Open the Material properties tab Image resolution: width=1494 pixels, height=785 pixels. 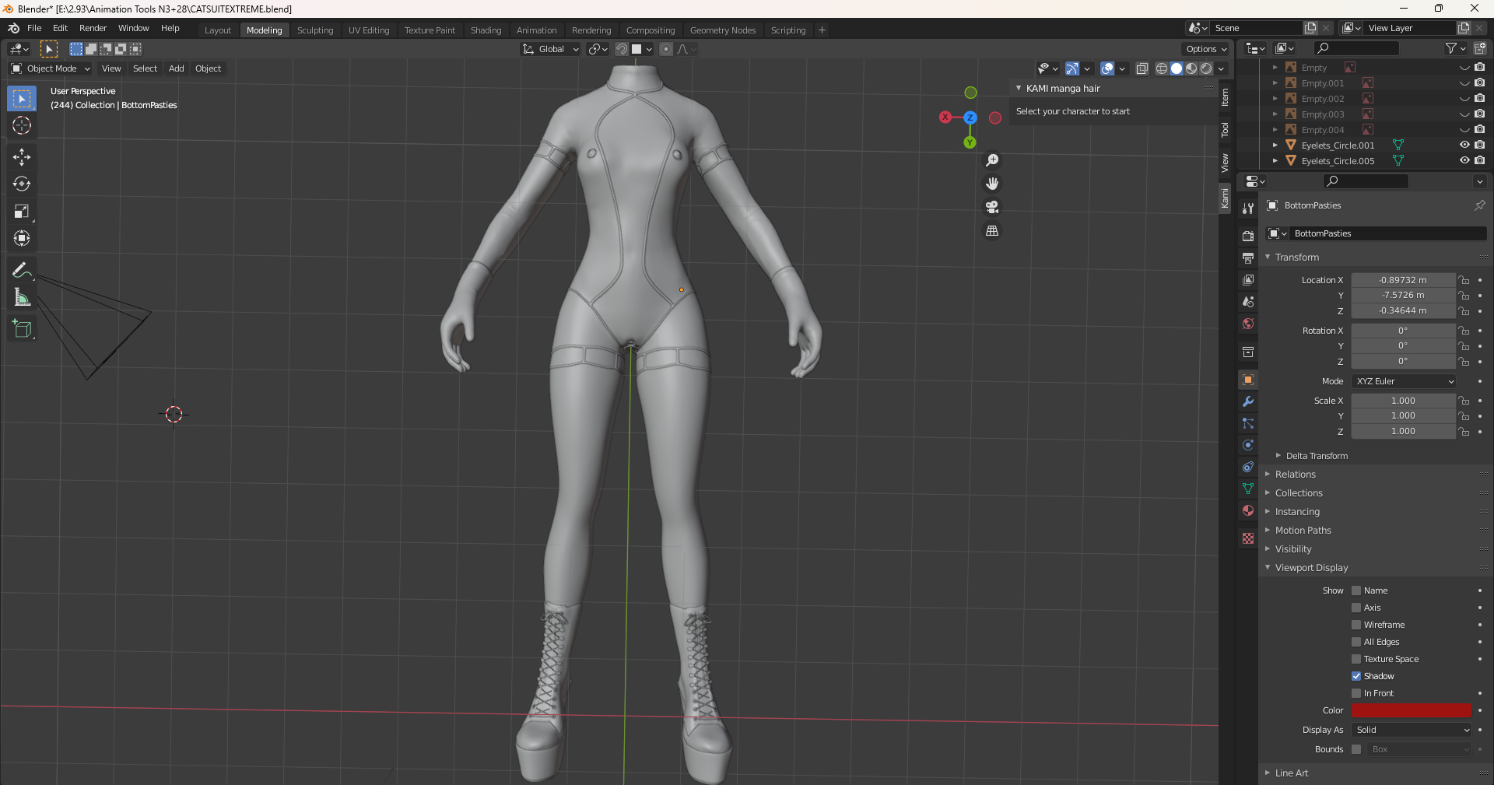[1248, 510]
